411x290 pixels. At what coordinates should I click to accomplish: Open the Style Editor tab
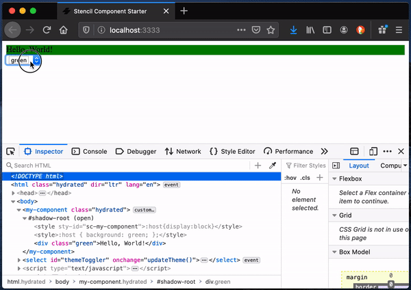point(232,151)
